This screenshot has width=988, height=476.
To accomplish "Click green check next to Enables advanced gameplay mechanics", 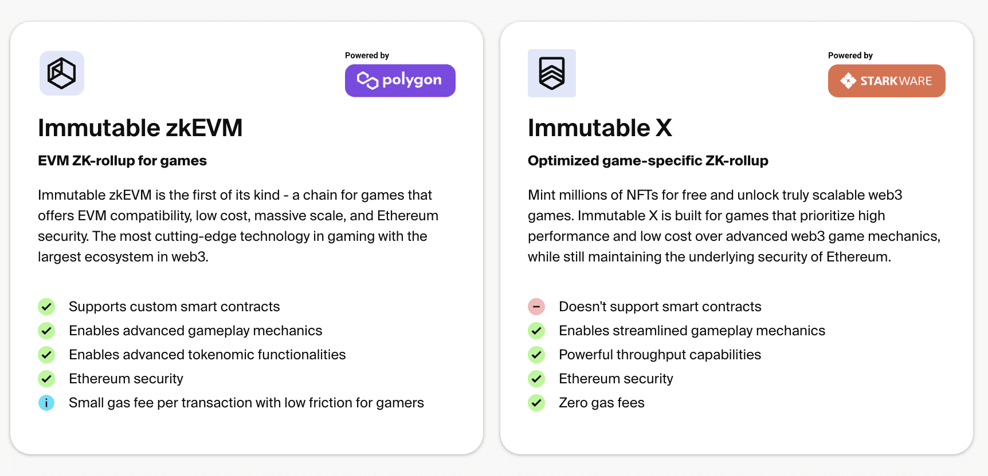I will click(x=46, y=331).
